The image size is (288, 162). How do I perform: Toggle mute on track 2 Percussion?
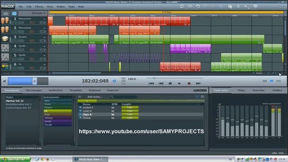click(21, 31)
